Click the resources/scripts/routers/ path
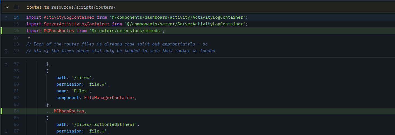395x135 pixels. [83, 7]
